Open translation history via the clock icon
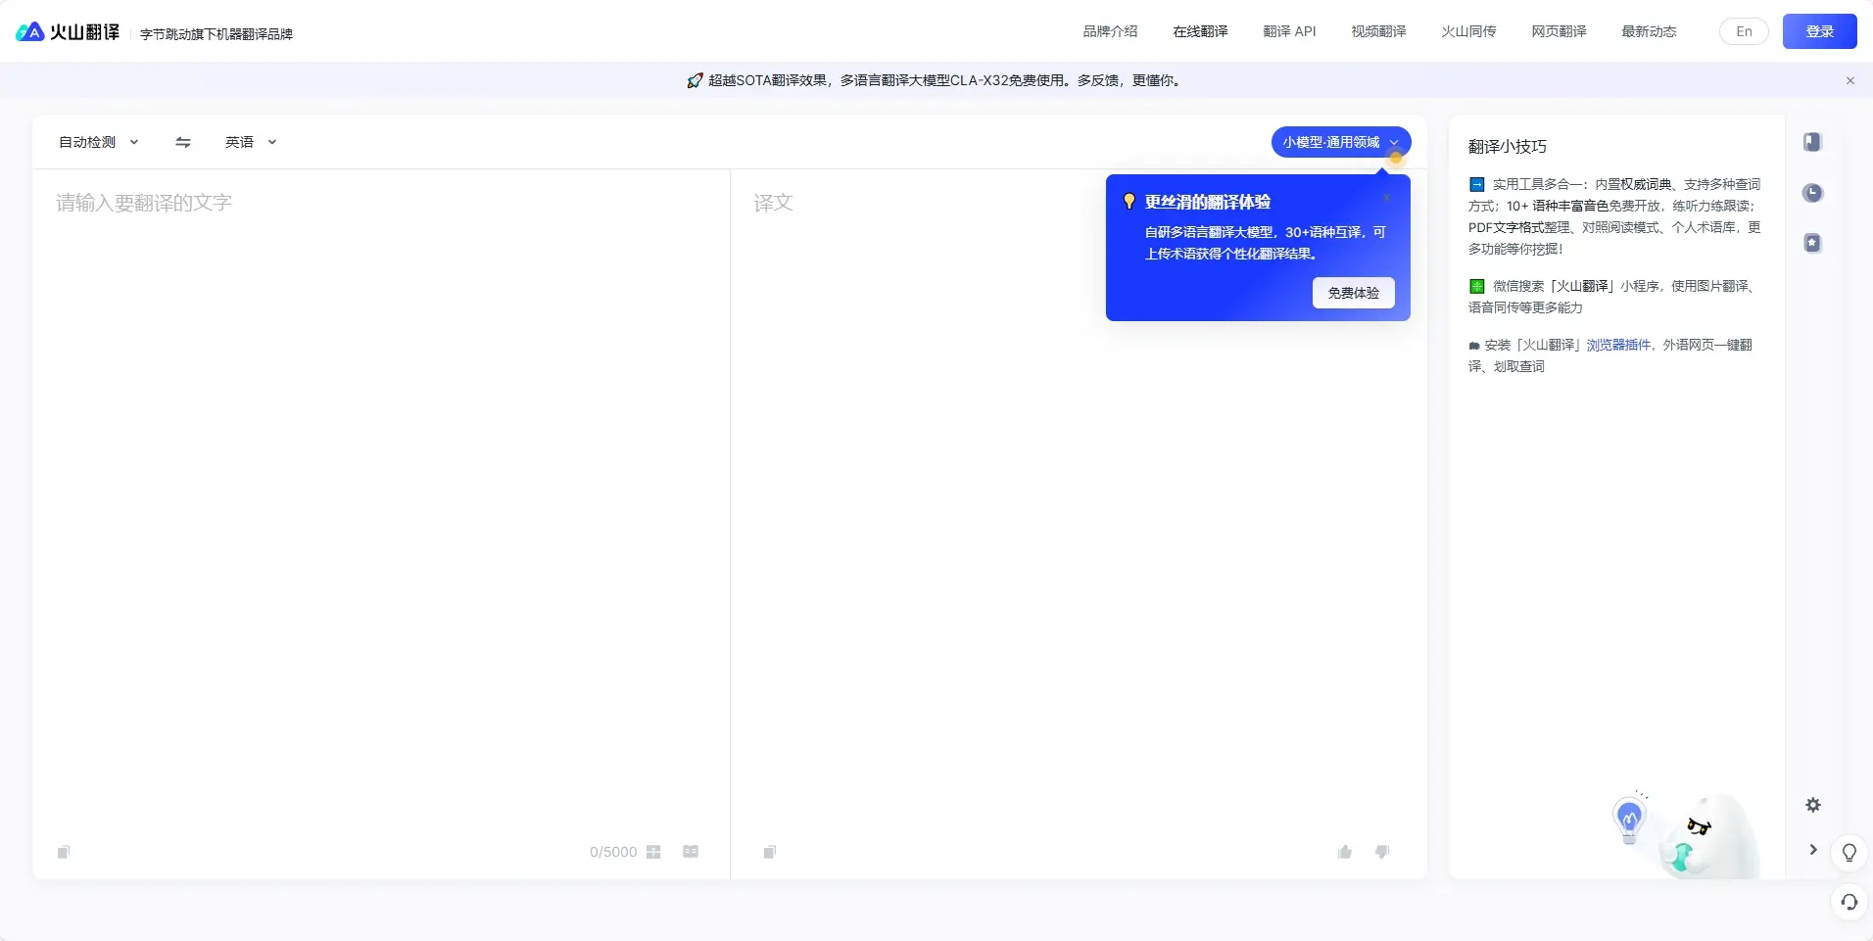This screenshot has height=941, width=1873. click(x=1812, y=193)
